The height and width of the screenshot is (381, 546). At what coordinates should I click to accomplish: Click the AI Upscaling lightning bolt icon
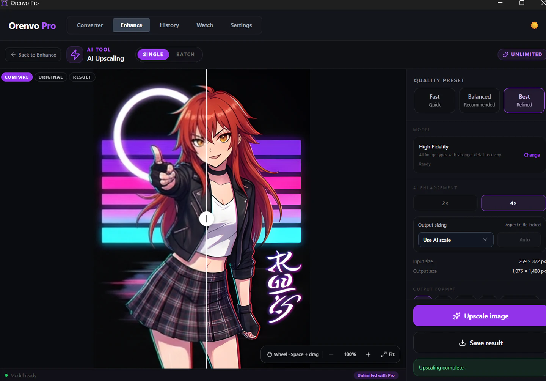pyautogui.click(x=75, y=55)
